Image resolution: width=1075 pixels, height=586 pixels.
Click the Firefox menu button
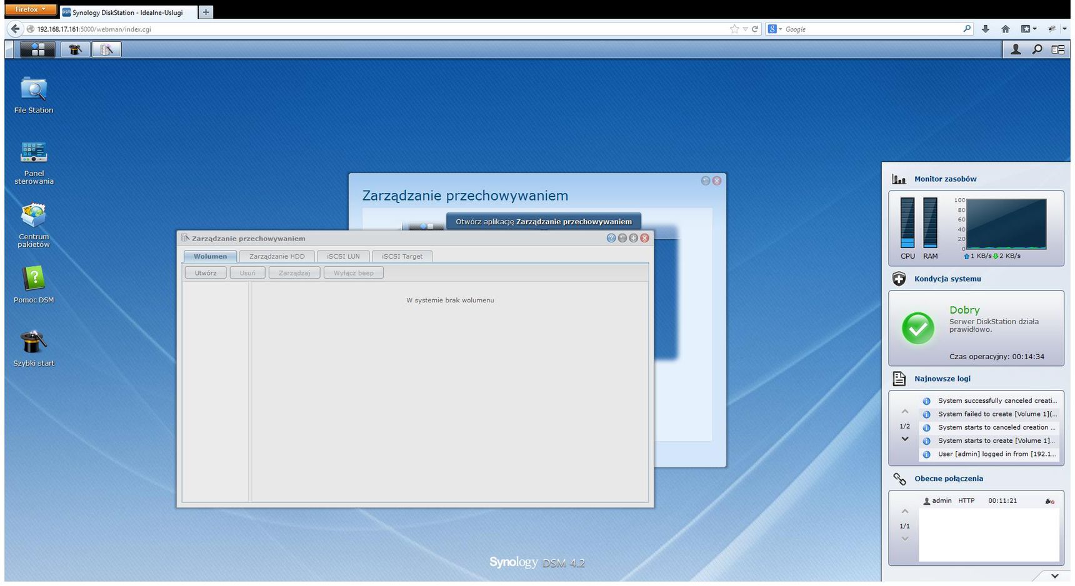30,9
